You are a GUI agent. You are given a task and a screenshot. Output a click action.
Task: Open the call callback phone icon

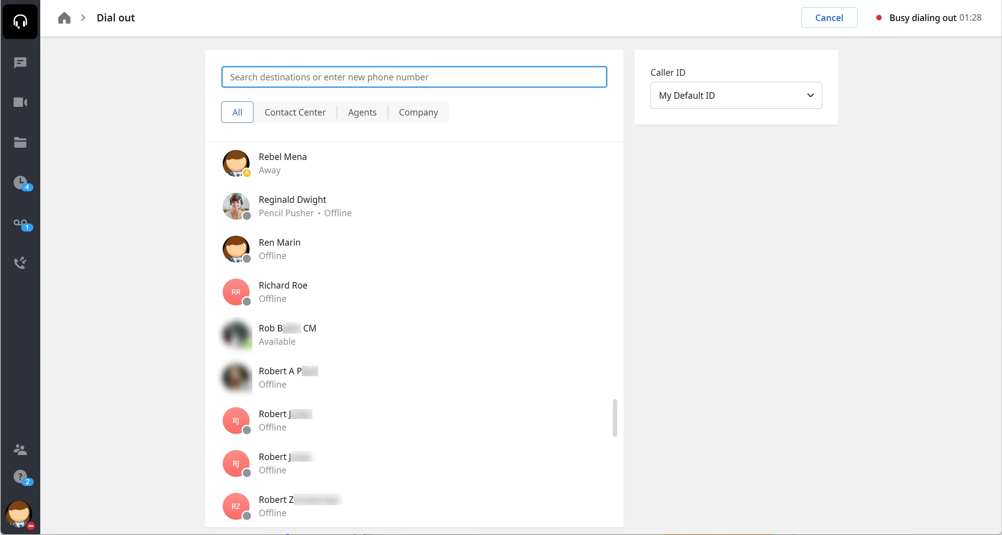20,263
